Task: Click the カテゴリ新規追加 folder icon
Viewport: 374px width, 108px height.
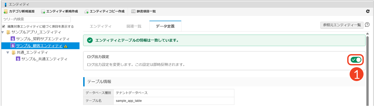Action: 6,12
